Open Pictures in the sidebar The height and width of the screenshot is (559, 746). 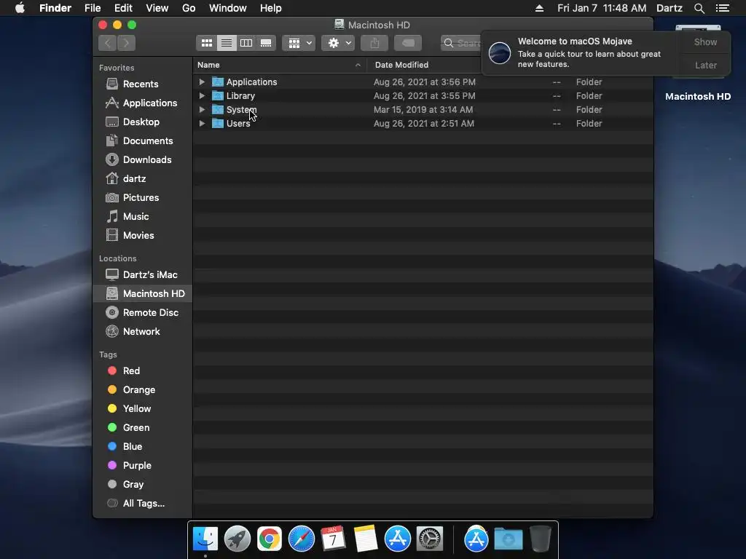[x=141, y=198]
